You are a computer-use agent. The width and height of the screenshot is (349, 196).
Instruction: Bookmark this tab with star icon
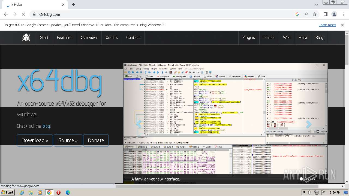tap(315, 14)
